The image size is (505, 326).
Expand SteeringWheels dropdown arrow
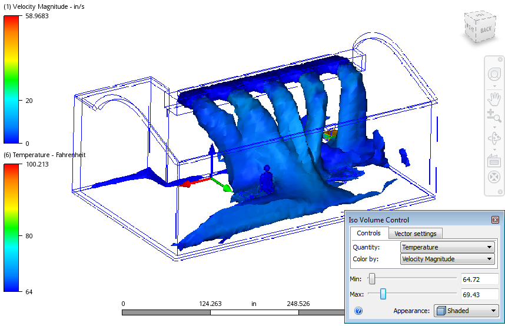pyautogui.click(x=494, y=86)
